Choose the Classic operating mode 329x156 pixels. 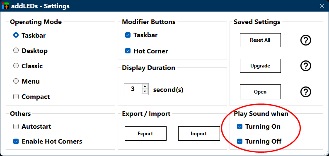[16, 66]
